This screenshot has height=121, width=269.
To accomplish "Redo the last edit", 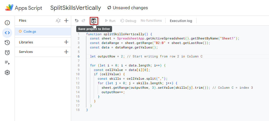I will click(x=83, y=21).
